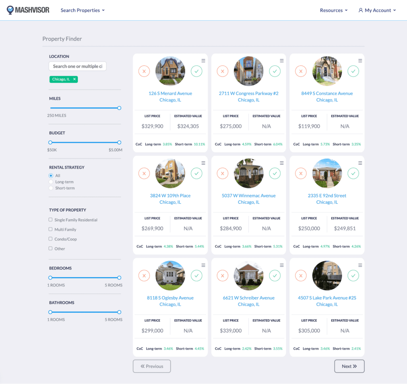
Task: Go to the next results page
Action: 349,366
